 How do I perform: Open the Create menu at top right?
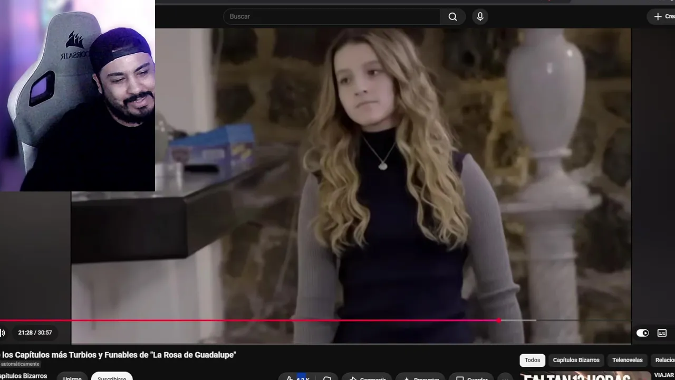[661, 16]
